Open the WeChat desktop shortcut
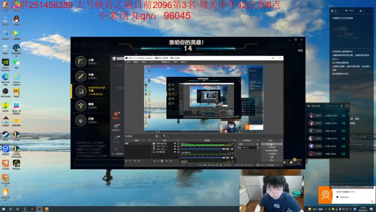The image size is (376, 212). tap(16, 63)
